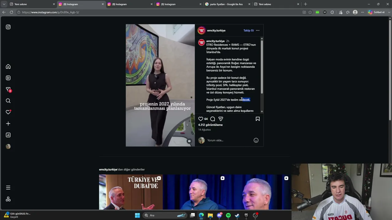Open the 'TÜRKİYE VE DUBAİ'DE' reel thumbnail

pos(131,192)
